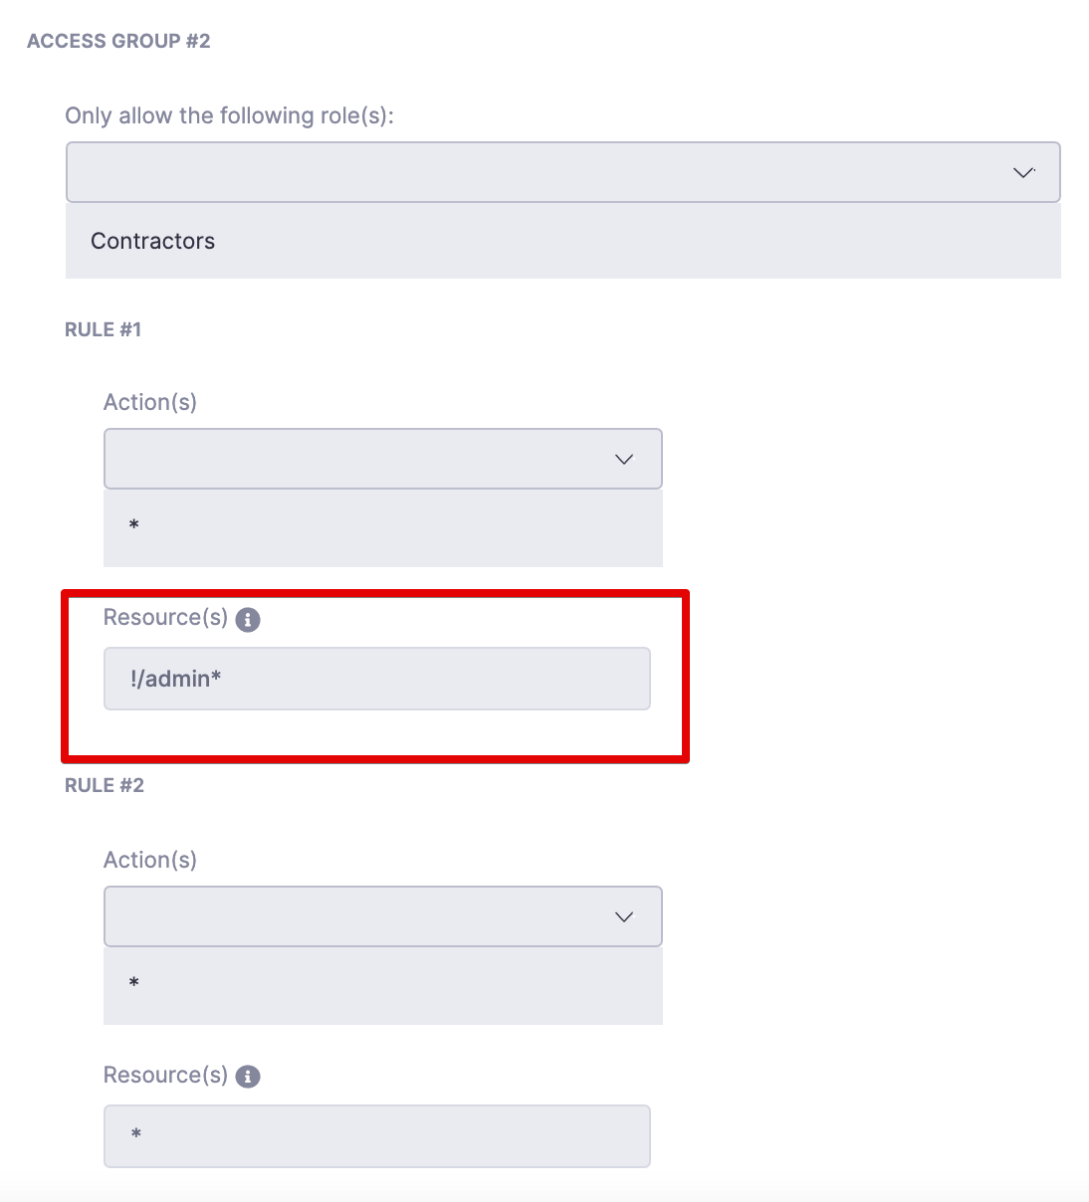
Task: Click the Action(s) label in Rule #1
Action: click(x=150, y=402)
